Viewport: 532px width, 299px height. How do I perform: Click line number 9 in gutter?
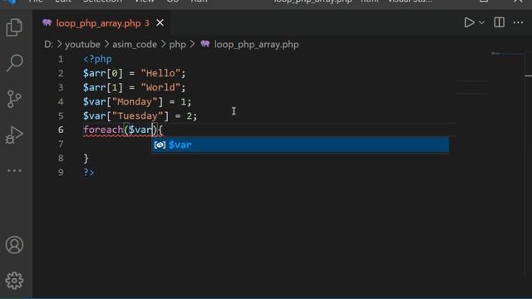(x=61, y=173)
